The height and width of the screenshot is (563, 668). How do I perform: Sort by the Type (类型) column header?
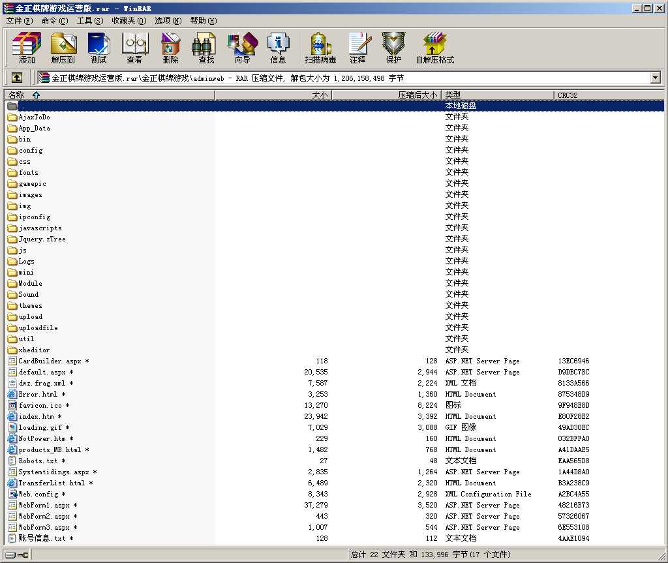pos(498,95)
